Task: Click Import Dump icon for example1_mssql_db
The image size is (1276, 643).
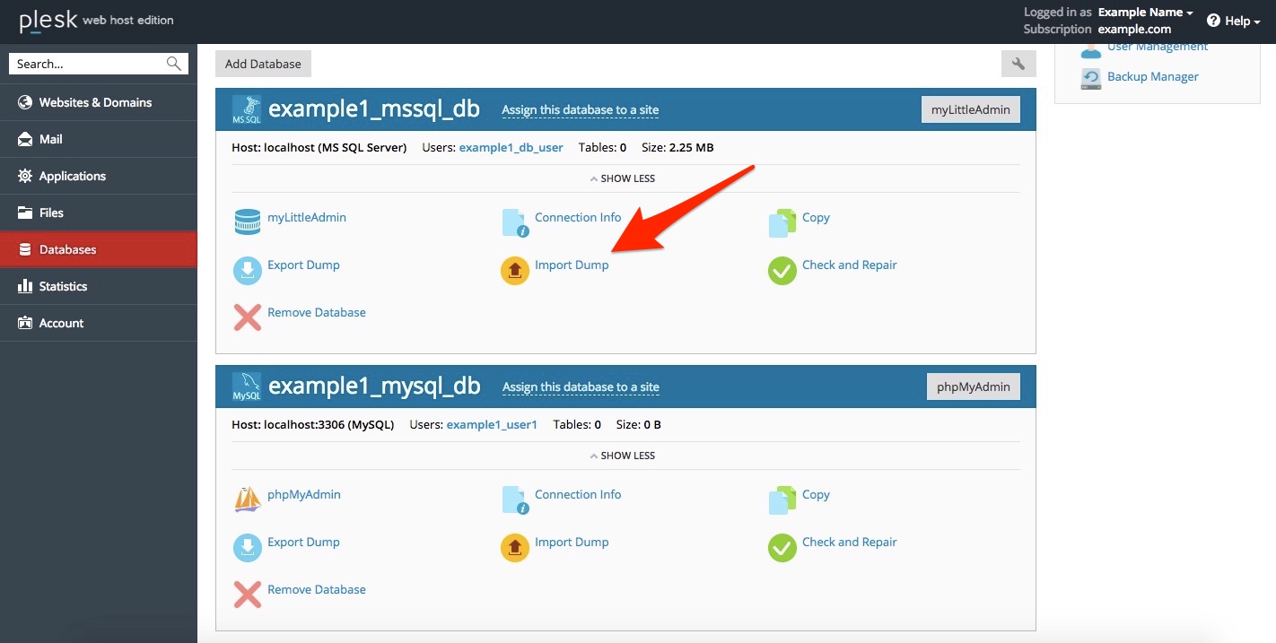Action: (x=515, y=270)
